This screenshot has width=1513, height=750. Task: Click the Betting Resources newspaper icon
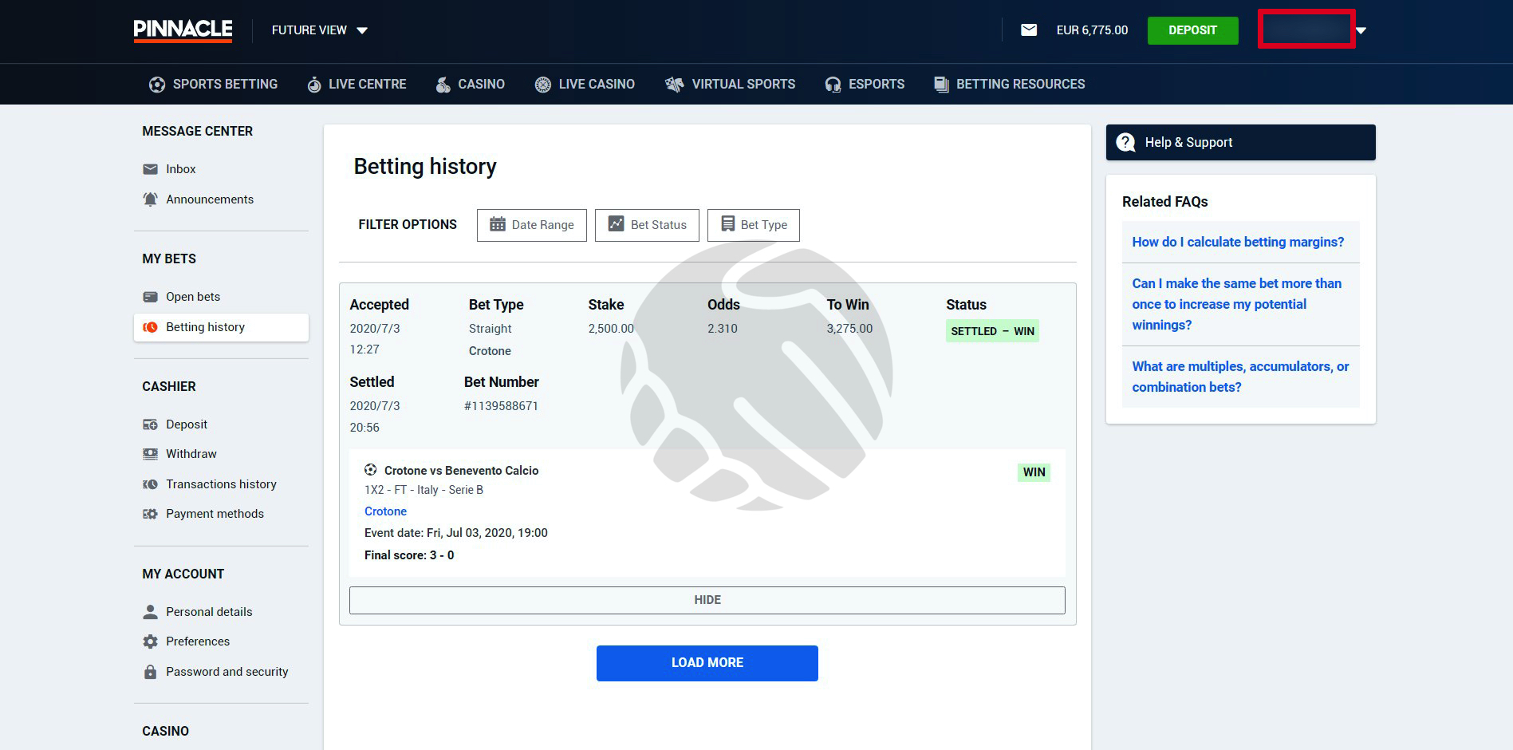click(x=941, y=85)
